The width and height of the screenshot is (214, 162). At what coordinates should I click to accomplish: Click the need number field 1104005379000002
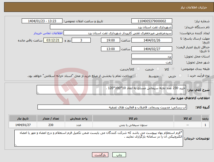coord(152,21)
